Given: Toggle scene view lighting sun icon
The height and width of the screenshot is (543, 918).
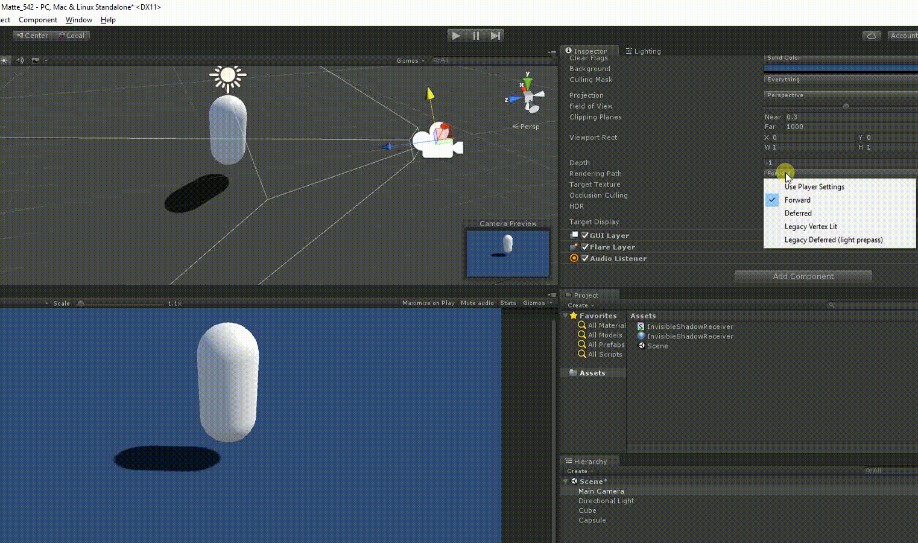Looking at the screenshot, I should (5, 60).
